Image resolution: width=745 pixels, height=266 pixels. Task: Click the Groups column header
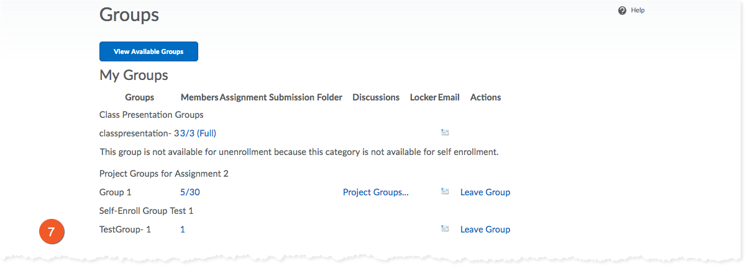point(140,97)
